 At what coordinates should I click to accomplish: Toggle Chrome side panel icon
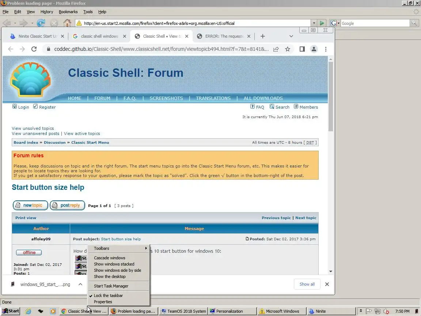tap(302, 49)
